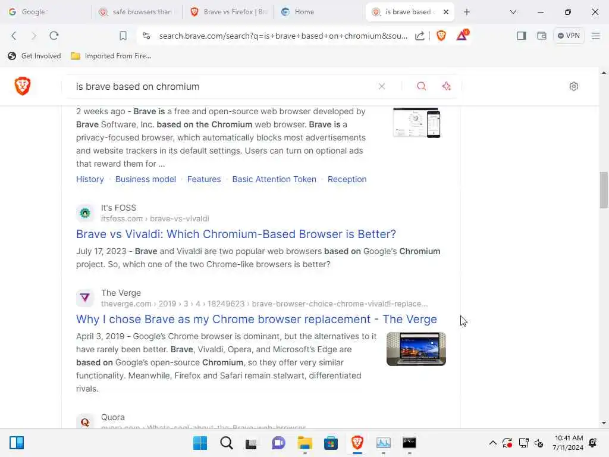The image size is (609, 457).
Task: Open the Brave Wallet icon
Action: (x=542, y=36)
